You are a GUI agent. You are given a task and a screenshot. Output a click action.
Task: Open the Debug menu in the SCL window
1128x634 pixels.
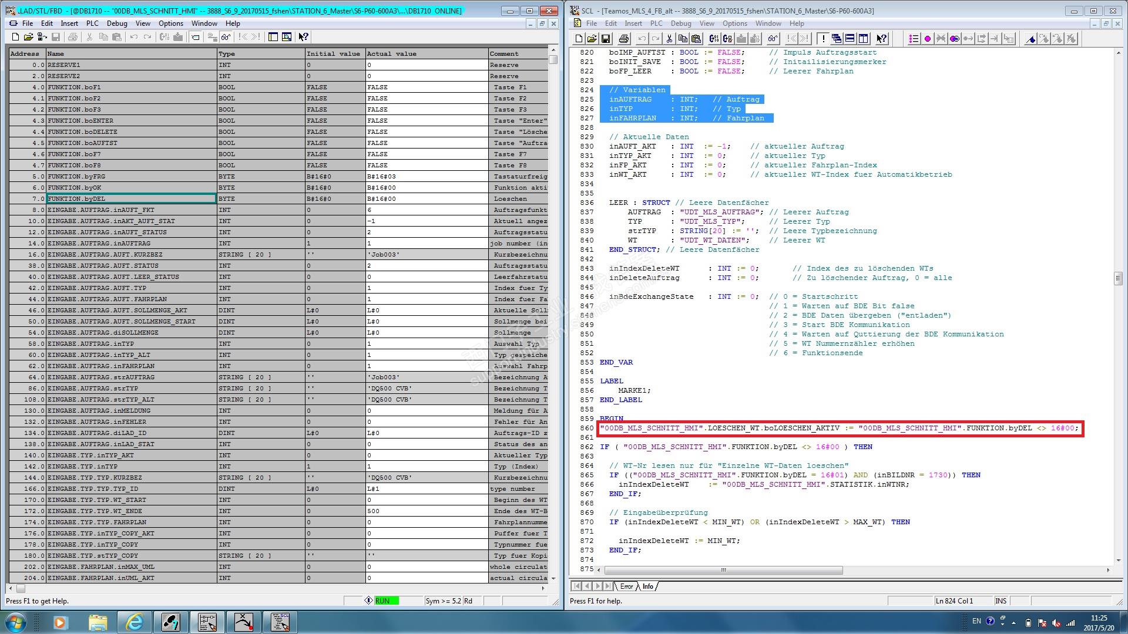pyautogui.click(x=680, y=23)
